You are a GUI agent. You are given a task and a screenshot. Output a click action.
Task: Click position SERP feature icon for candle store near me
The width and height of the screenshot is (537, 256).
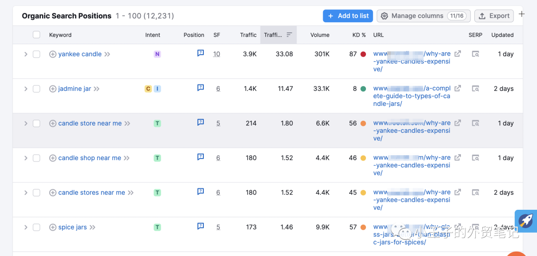tap(200, 122)
